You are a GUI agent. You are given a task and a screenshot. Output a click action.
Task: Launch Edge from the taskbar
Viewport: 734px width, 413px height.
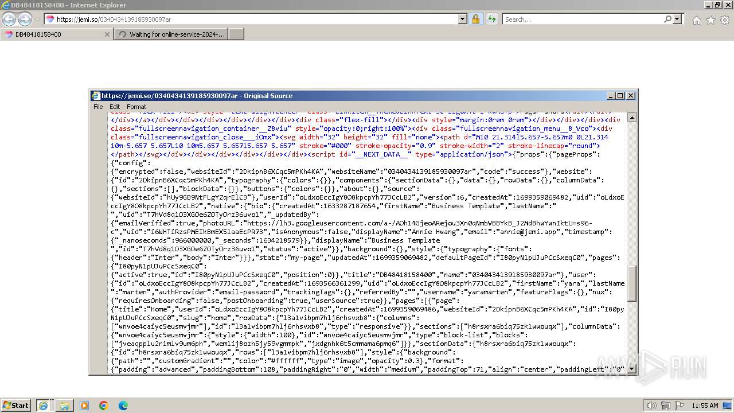(x=123, y=406)
